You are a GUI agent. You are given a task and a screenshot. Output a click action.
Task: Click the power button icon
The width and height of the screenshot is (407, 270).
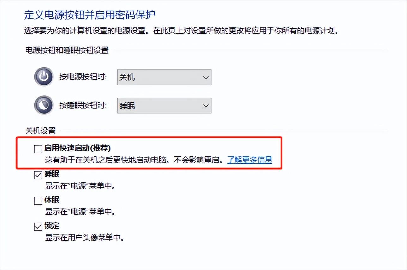pyautogui.click(x=44, y=77)
